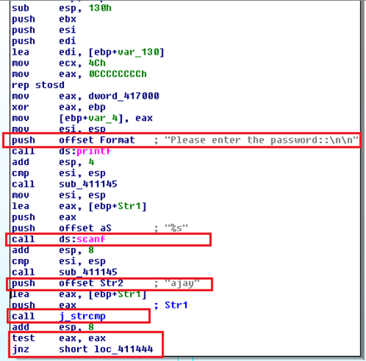Open sub_411145 called right after 'add esp, 4'
The width and height of the screenshot is (366, 361).
click(88, 184)
